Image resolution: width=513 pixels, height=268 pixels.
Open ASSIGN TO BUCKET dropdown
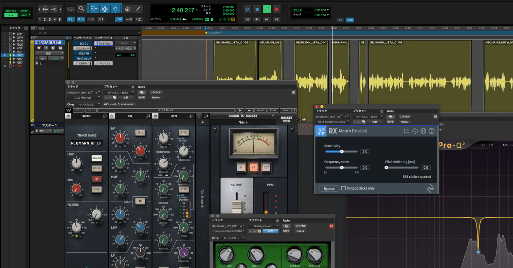[243, 116]
